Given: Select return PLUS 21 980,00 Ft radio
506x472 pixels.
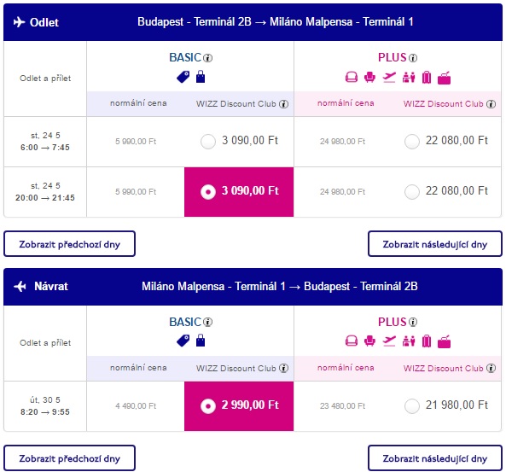Looking at the screenshot, I should [412, 405].
